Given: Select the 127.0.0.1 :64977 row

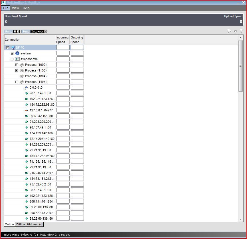Looking at the screenshot, I should (x=44, y=110).
